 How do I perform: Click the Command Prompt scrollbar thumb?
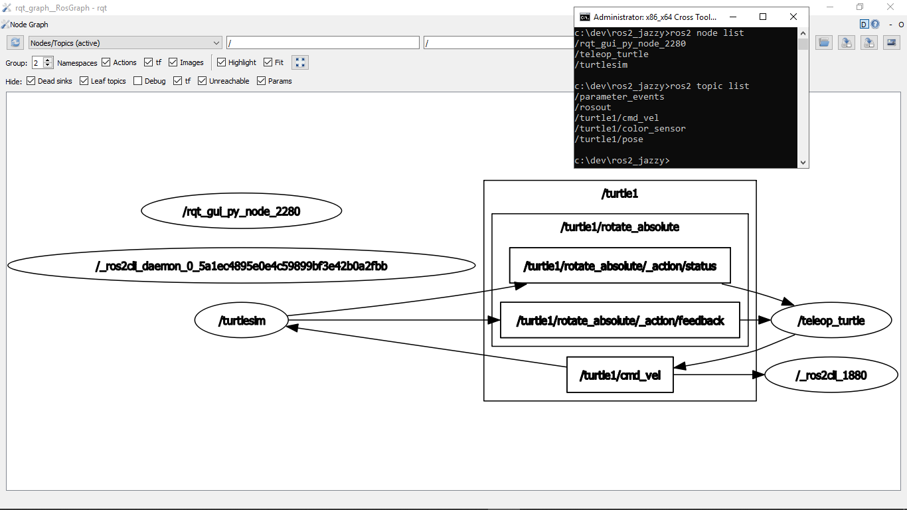tap(803, 44)
